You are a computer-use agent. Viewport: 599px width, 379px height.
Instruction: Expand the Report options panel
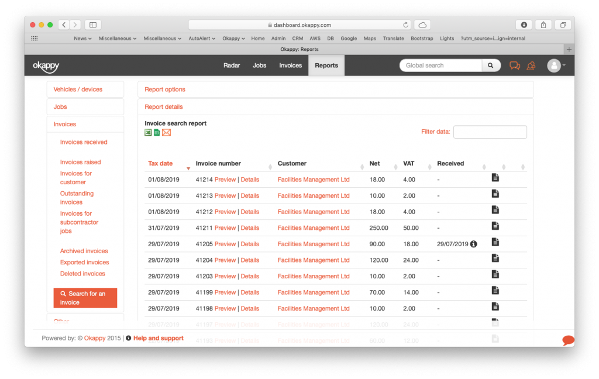coord(164,89)
